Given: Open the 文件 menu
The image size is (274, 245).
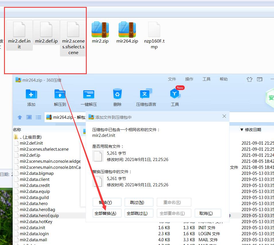Looking at the screenshot, I should point(172,79).
